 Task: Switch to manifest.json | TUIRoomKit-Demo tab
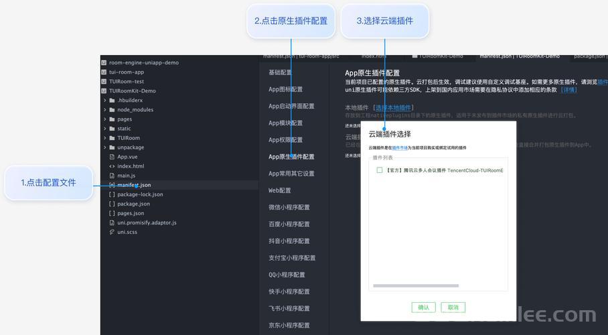tap(520, 57)
